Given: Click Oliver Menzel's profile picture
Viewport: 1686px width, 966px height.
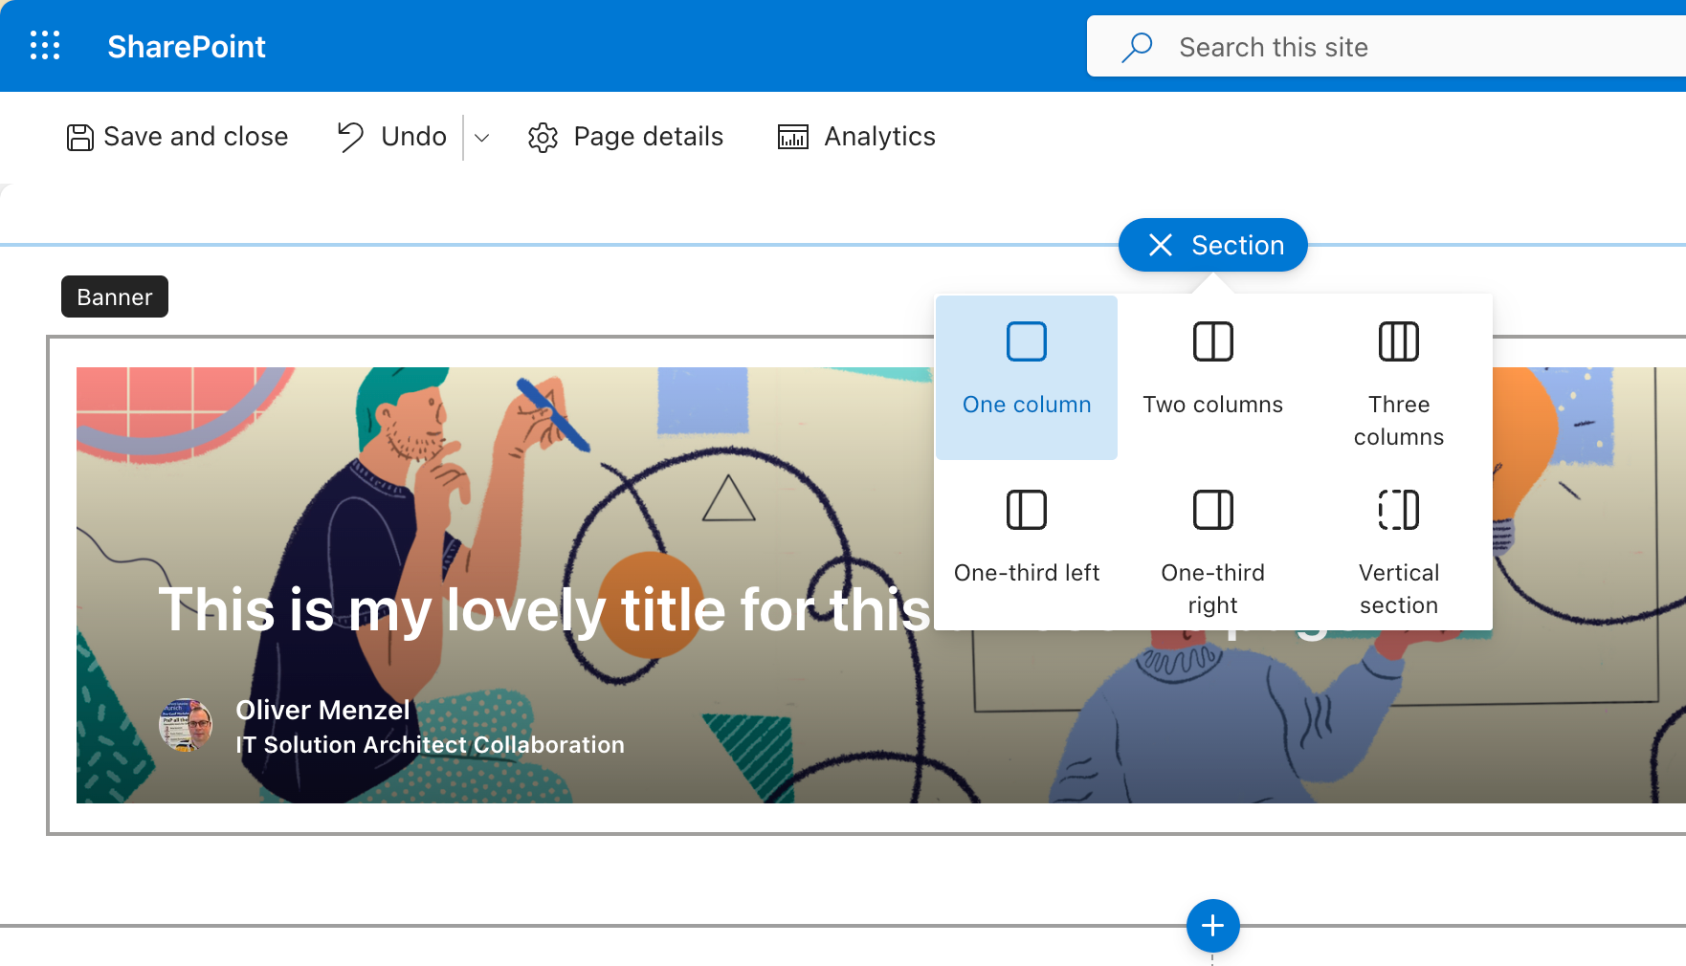Looking at the screenshot, I should (x=186, y=725).
